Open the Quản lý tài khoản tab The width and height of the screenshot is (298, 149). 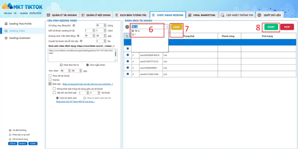62,15
